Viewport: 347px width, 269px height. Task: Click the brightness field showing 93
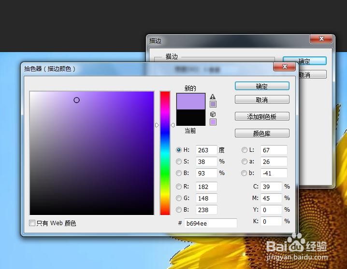click(206, 173)
